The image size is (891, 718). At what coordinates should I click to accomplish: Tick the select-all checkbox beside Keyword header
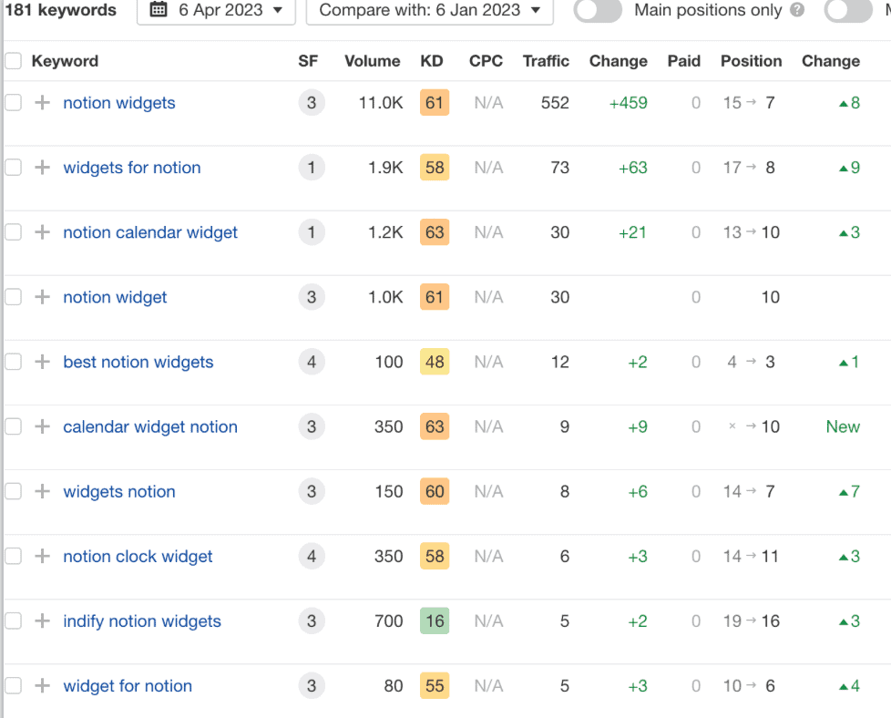(x=13, y=61)
